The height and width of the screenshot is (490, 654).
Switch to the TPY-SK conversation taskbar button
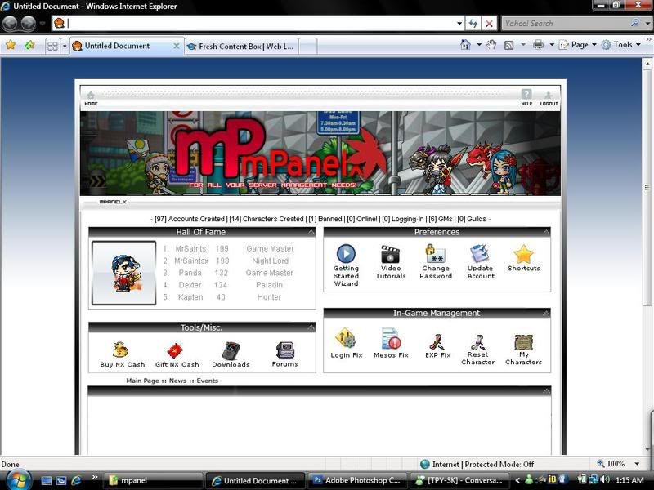(x=461, y=480)
